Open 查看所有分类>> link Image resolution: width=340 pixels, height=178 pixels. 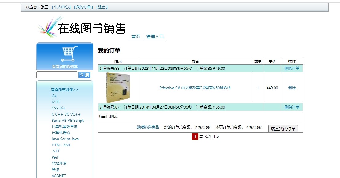coord(65,89)
